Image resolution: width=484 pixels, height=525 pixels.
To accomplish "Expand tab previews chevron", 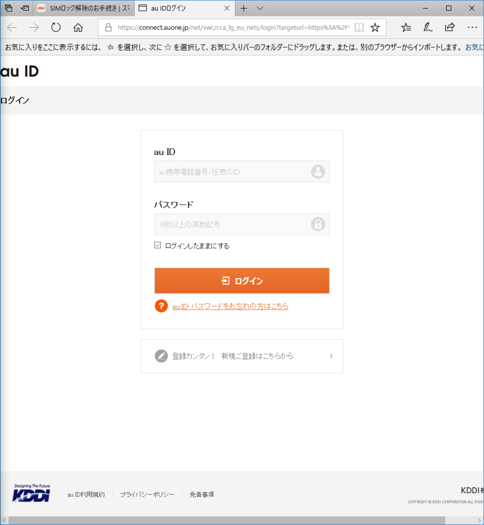I will pyautogui.click(x=260, y=8).
